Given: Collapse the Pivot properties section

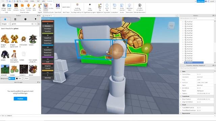Looking at the screenshot, I should pyautogui.click(x=181, y=105).
